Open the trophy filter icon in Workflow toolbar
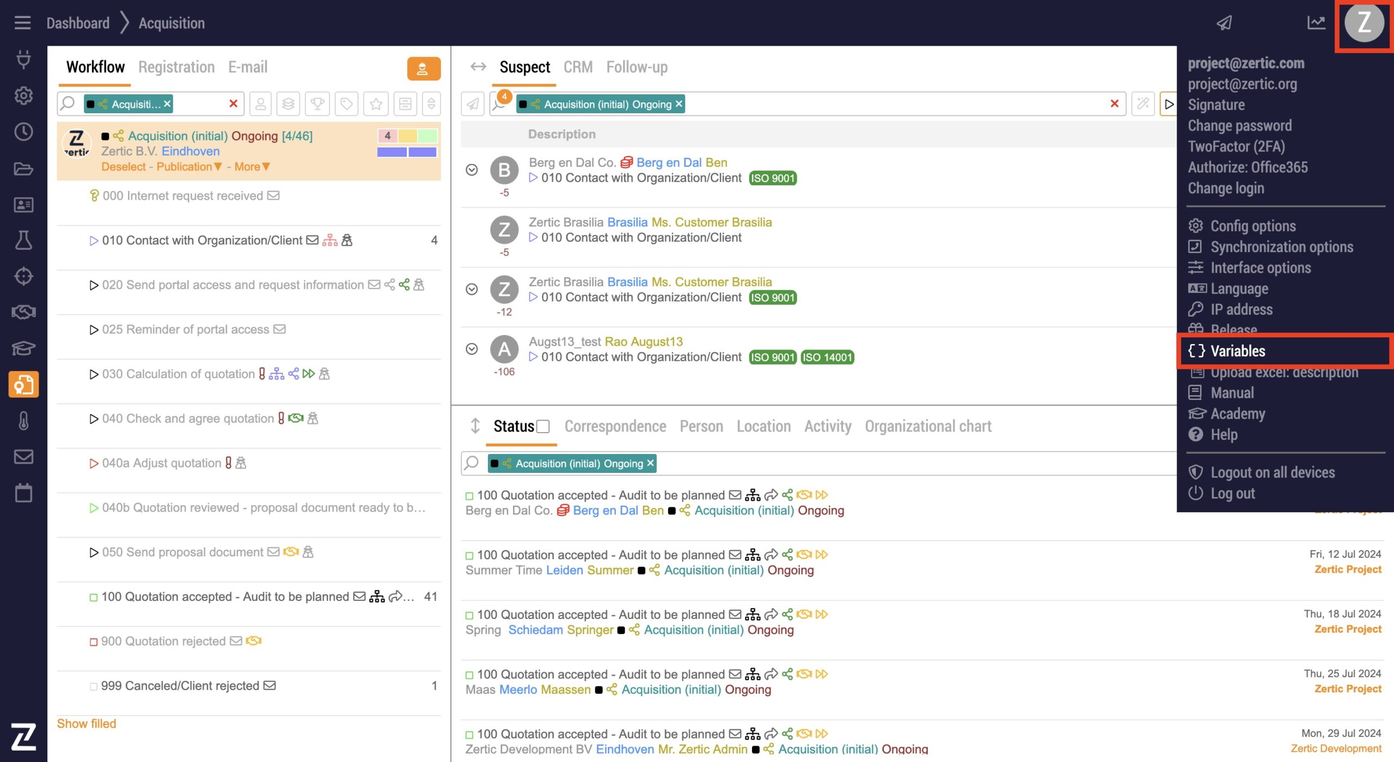Viewport: 1394px width, 762px height. coord(317,103)
